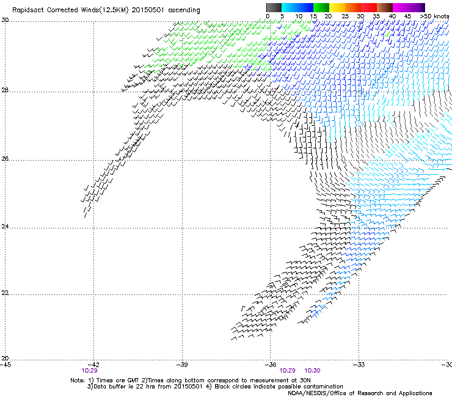Click the latitude 24 axis label
Image resolution: width=452 pixels, height=397 pixels.
tap(5, 227)
